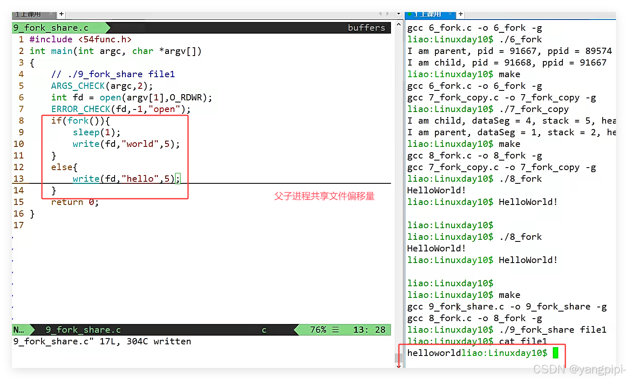Click the 'I am parent, dataSeg = 1' output line
Viewport: 628px width, 380px height.
[511, 132]
